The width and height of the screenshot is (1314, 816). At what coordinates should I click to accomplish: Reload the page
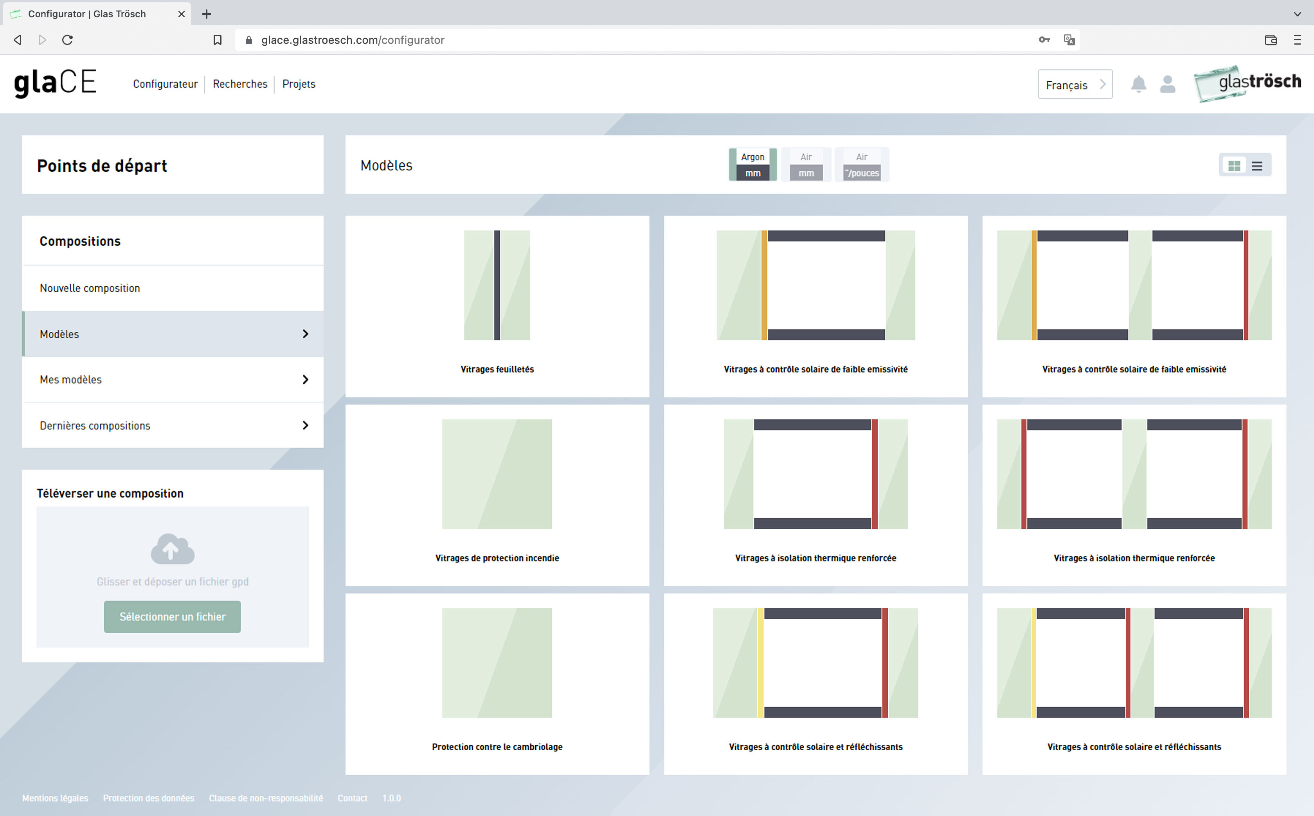[x=67, y=40]
